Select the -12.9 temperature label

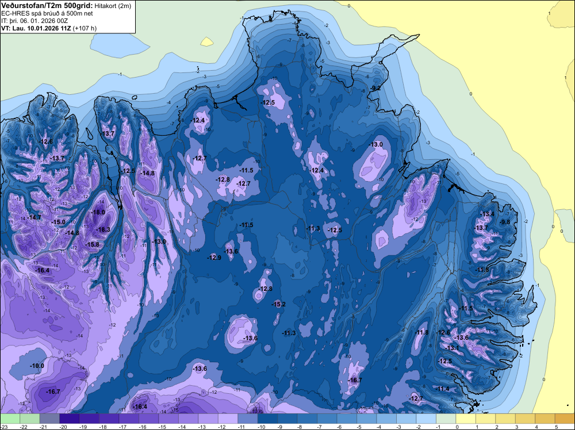pos(214,258)
